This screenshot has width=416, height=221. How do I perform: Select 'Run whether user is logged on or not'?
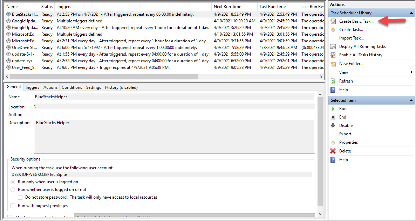coord(13,190)
